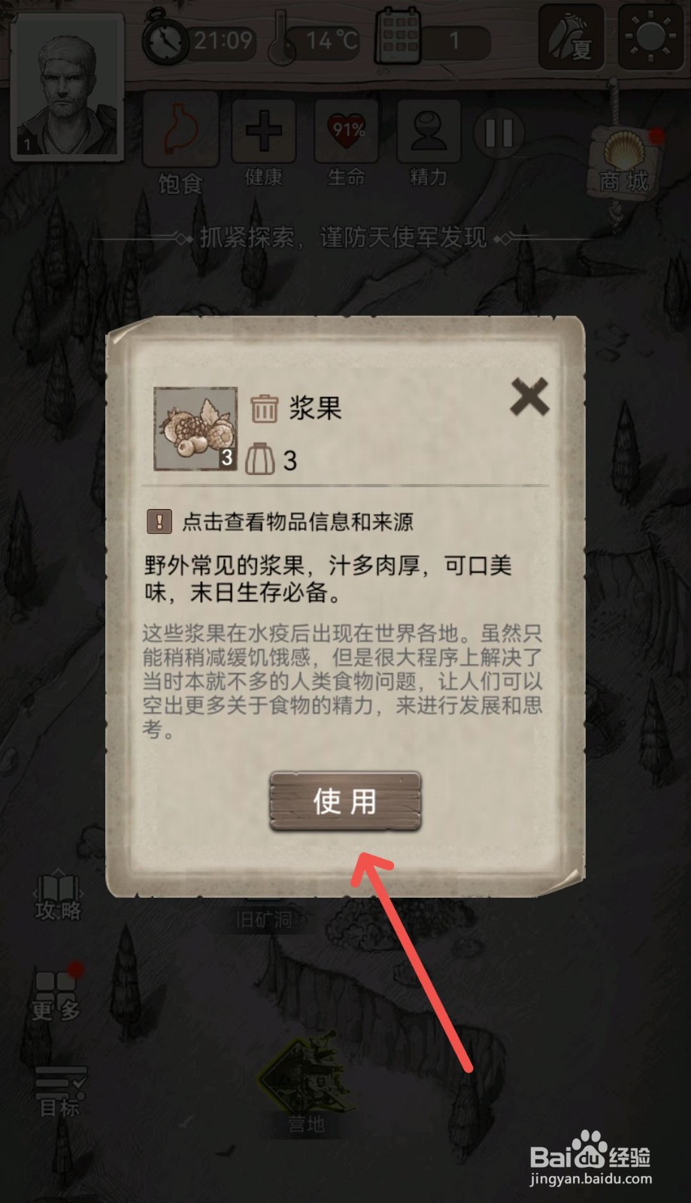This screenshot has height=1203, width=691.
Task: Tap the 使用 wooden button
Action: [345, 801]
